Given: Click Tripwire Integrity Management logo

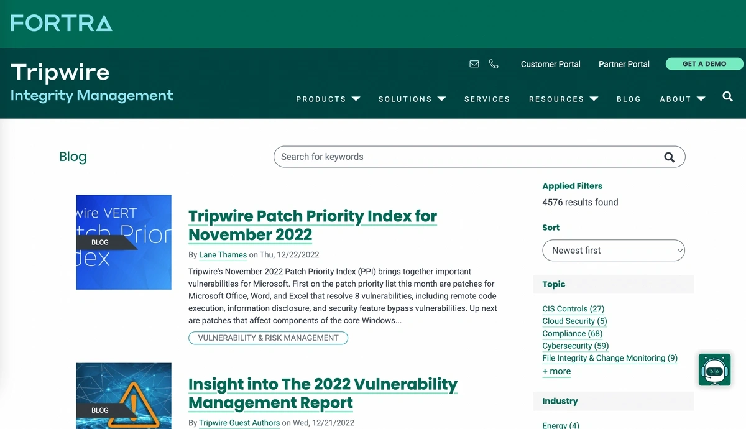Looking at the screenshot, I should tap(92, 82).
